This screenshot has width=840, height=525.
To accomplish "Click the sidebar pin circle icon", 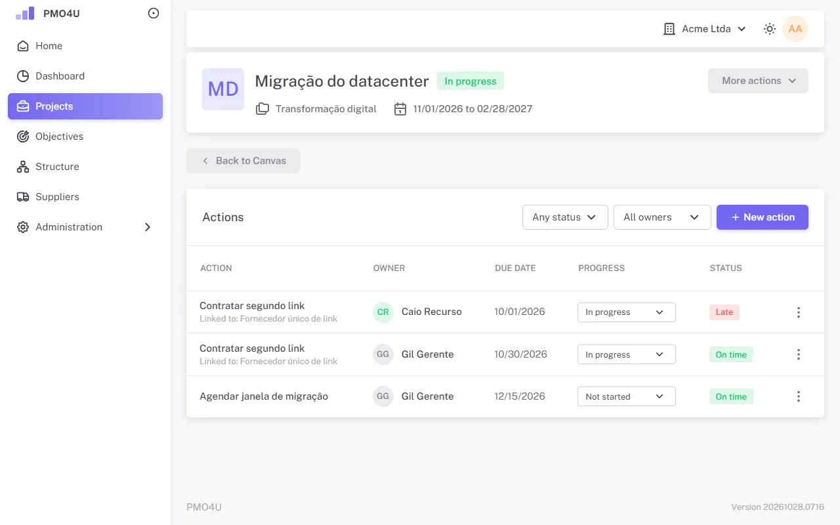I will click(x=154, y=13).
